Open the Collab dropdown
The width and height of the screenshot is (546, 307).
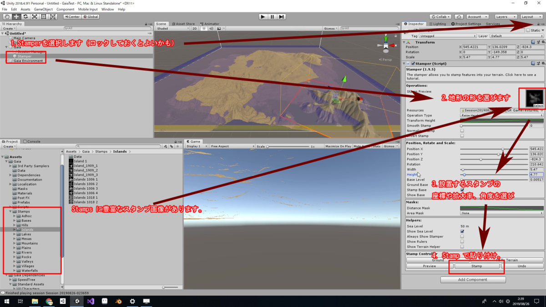441,17
